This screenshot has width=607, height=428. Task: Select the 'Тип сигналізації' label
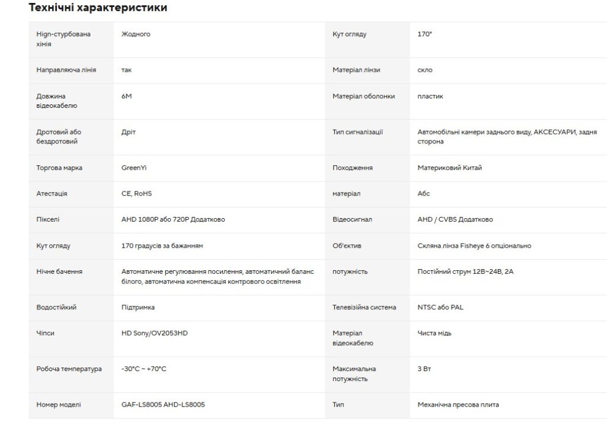pos(357,132)
